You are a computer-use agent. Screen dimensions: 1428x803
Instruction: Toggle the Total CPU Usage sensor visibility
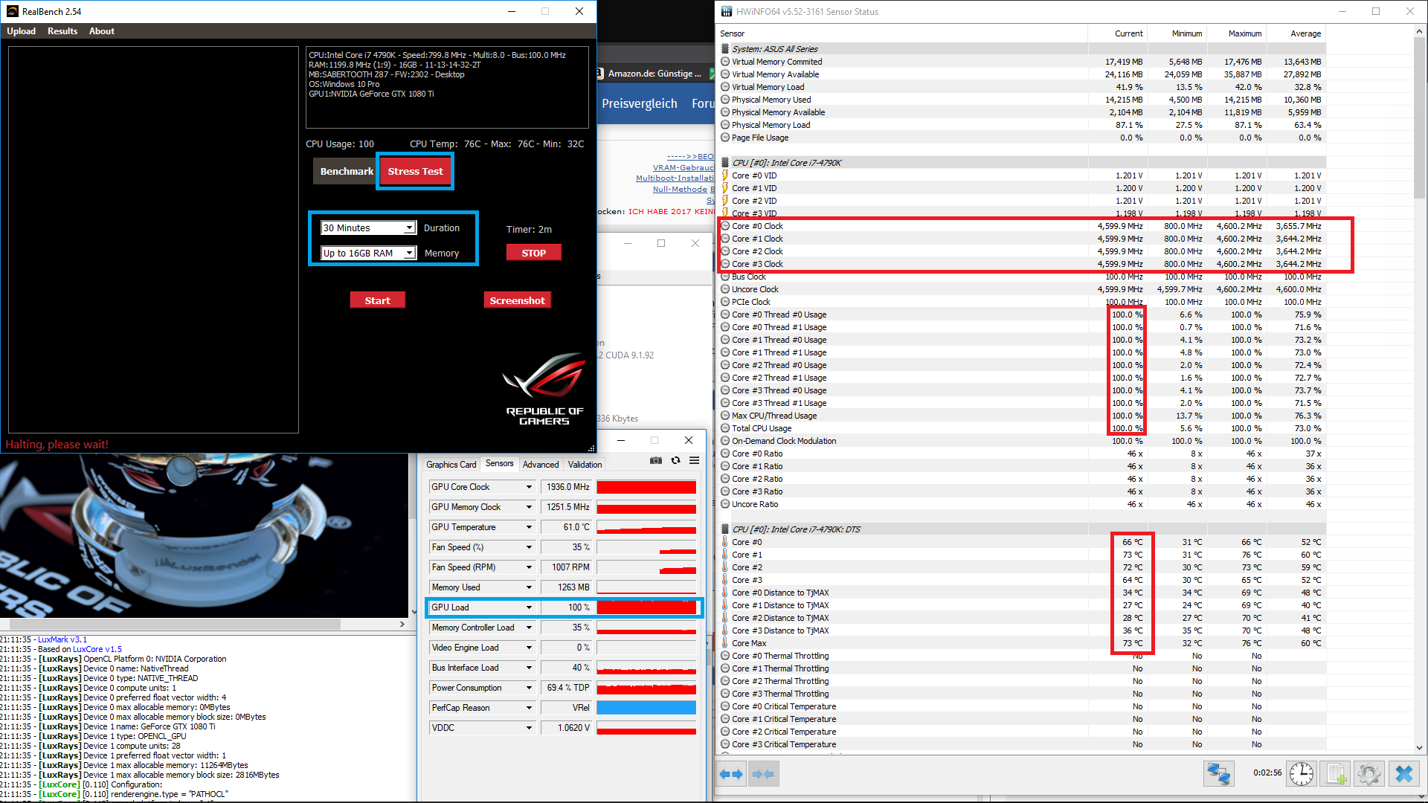(x=724, y=428)
